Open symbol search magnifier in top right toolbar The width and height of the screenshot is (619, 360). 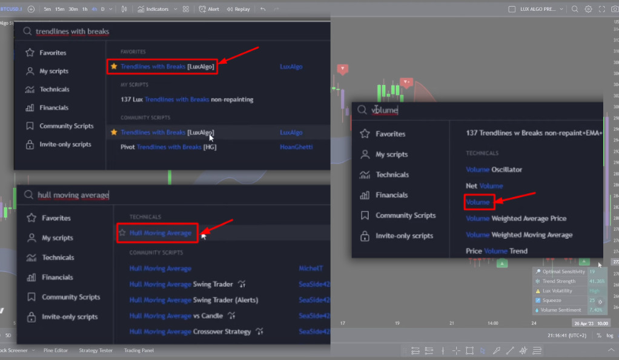tap(575, 9)
